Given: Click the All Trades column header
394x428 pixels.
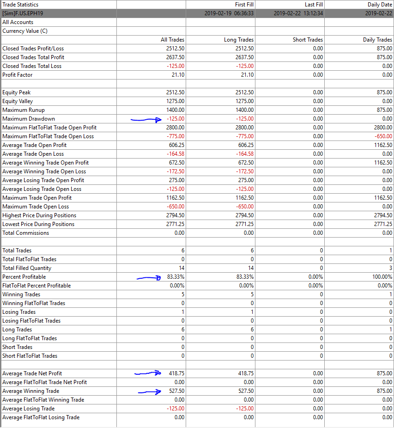Looking at the screenshot, I should [x=172, y=40].
